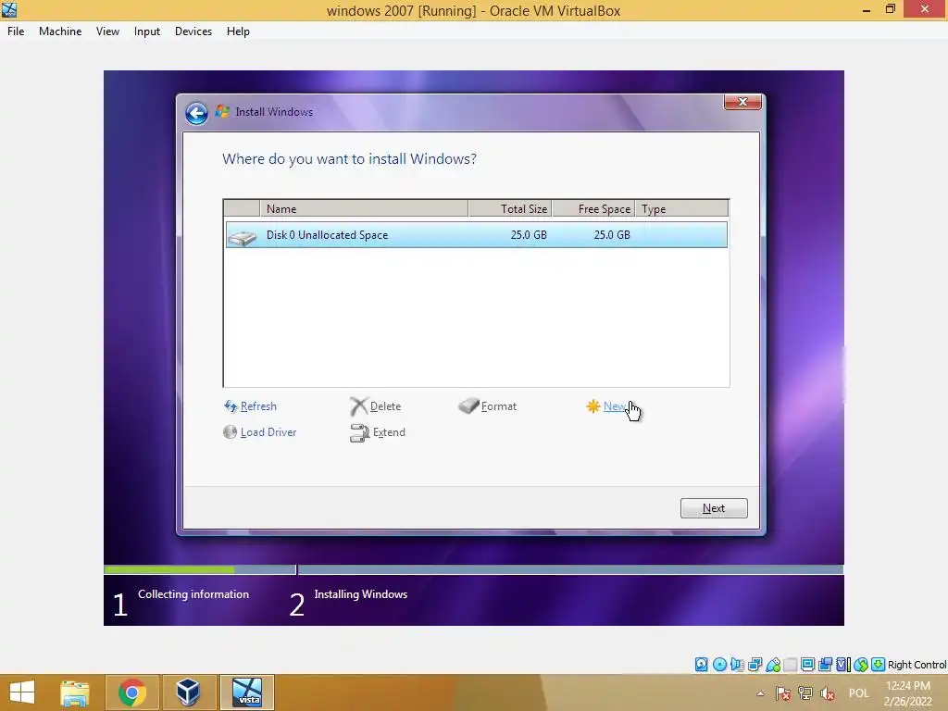Open the Input menu

pos(147,31)
